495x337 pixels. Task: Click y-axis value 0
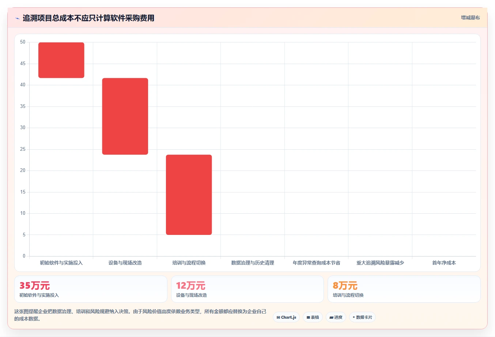[x=24, y=256]
